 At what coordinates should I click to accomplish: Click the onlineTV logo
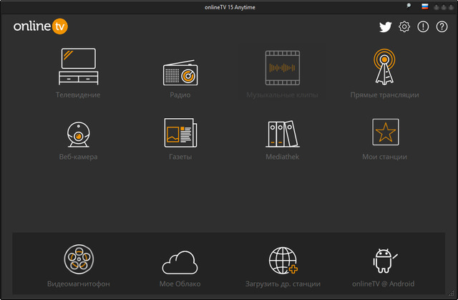[40, 27]
